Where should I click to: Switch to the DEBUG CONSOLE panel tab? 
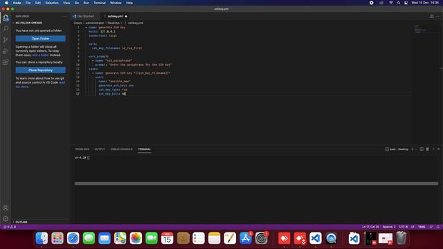tap(122, 149)
